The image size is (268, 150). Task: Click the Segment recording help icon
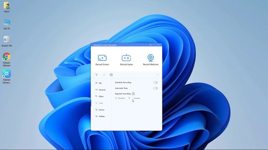pyautogui.click(x=133, y=94)
